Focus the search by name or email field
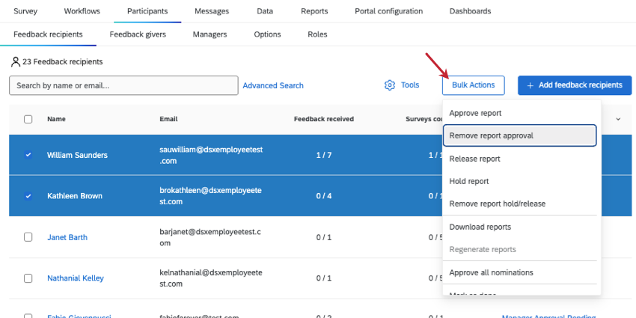Screen dimensions: 636x318 click(x=123, y=85)
